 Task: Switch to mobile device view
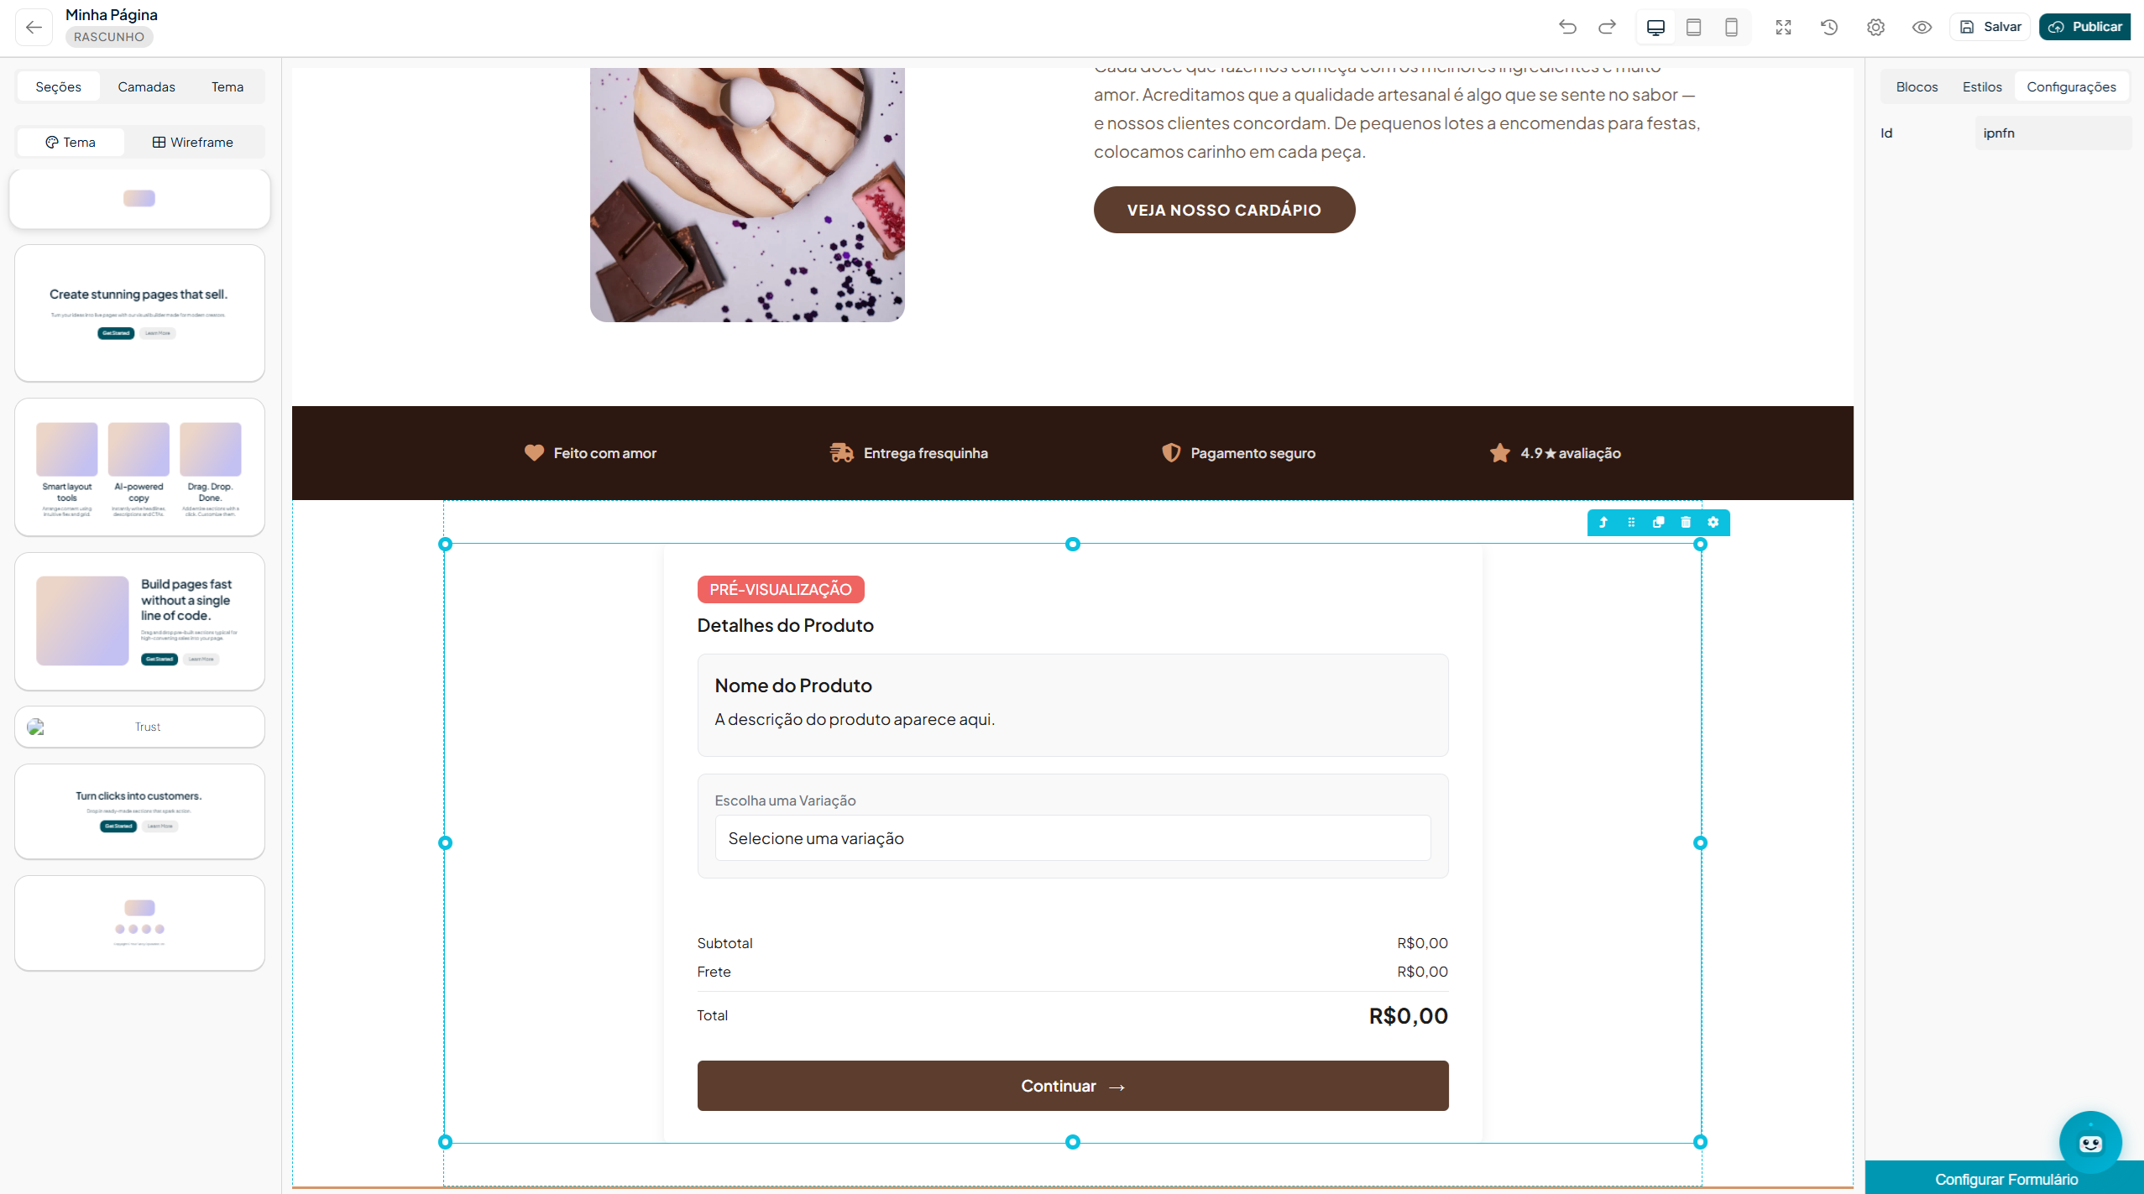coord(1731,27)
